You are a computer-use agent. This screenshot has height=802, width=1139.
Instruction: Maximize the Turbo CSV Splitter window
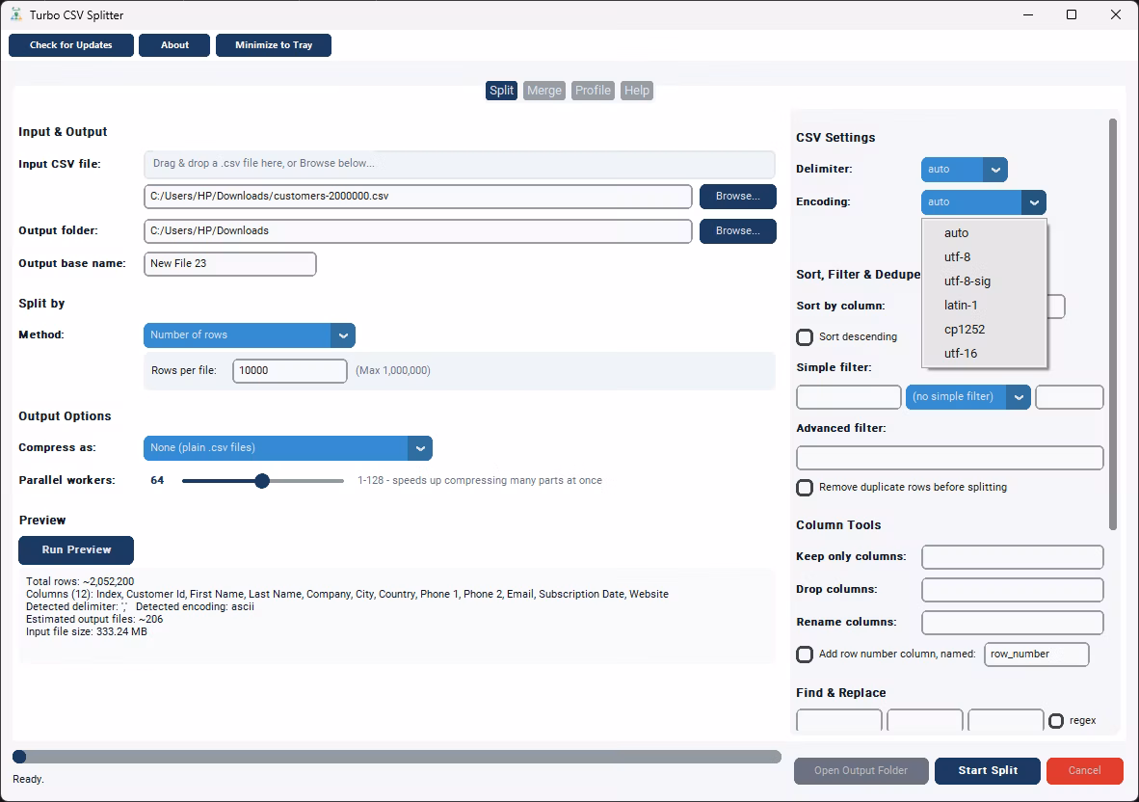[1072, 14]
